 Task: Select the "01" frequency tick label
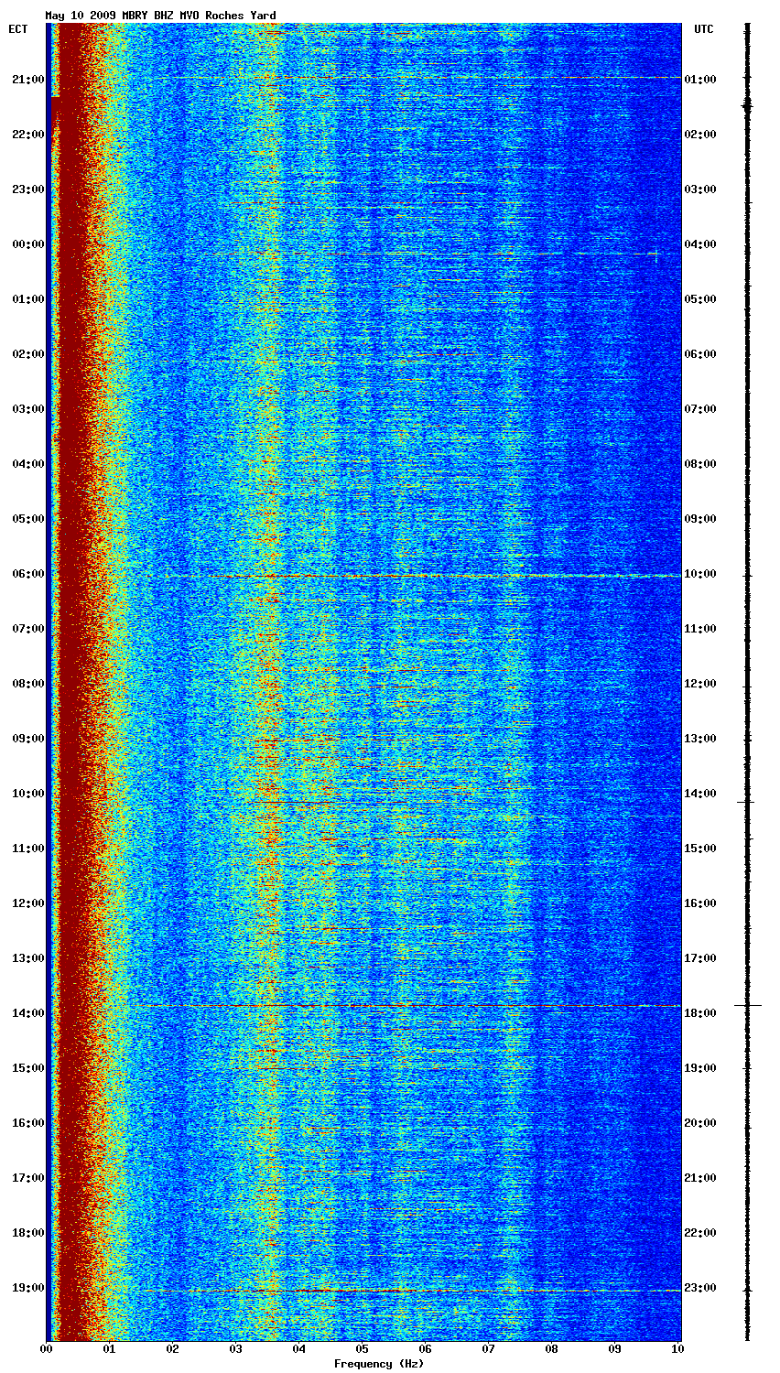point(110,1349)
